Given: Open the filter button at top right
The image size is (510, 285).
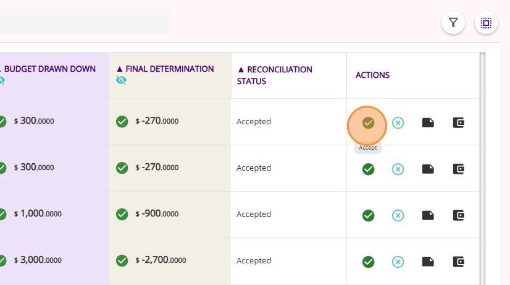Looking at the screenshot, I should 453,23.
